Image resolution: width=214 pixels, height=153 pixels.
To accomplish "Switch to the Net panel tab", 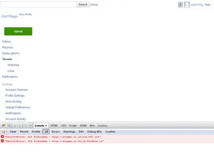I will coord(92,125).
